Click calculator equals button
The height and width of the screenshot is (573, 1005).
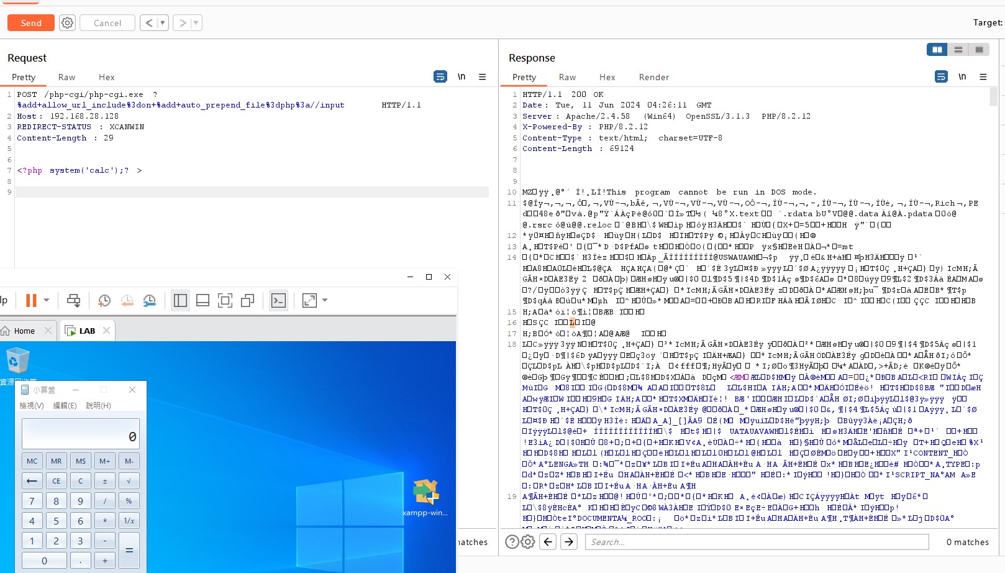click(x=129, y=551)
